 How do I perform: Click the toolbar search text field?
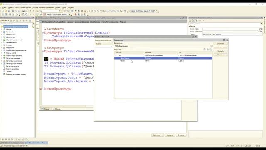(x=51, y=11)
